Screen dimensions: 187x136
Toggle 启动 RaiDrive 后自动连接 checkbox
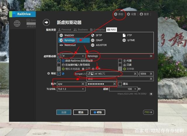pos(59,61)
